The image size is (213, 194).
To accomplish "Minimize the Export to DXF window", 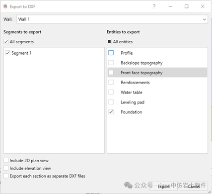I will click(x=170, y=6).
